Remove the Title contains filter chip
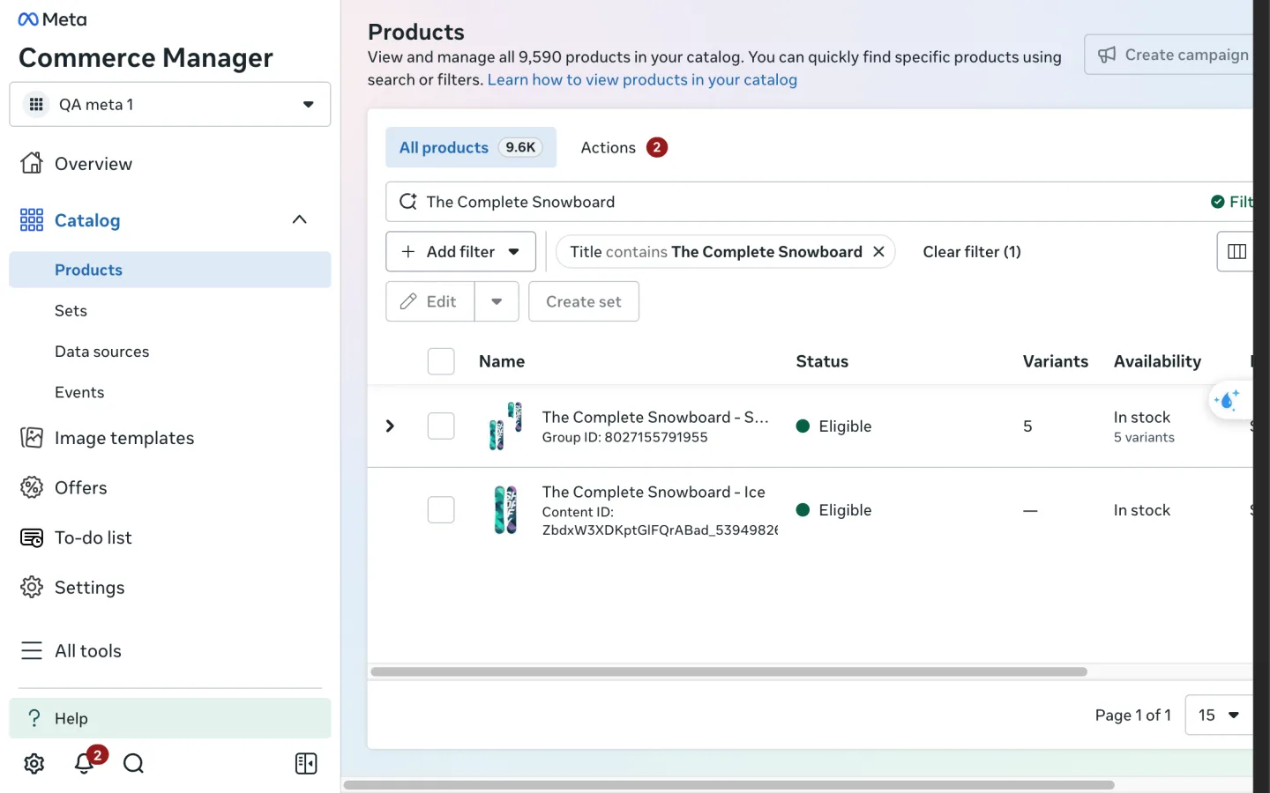 tap(878, 252)
